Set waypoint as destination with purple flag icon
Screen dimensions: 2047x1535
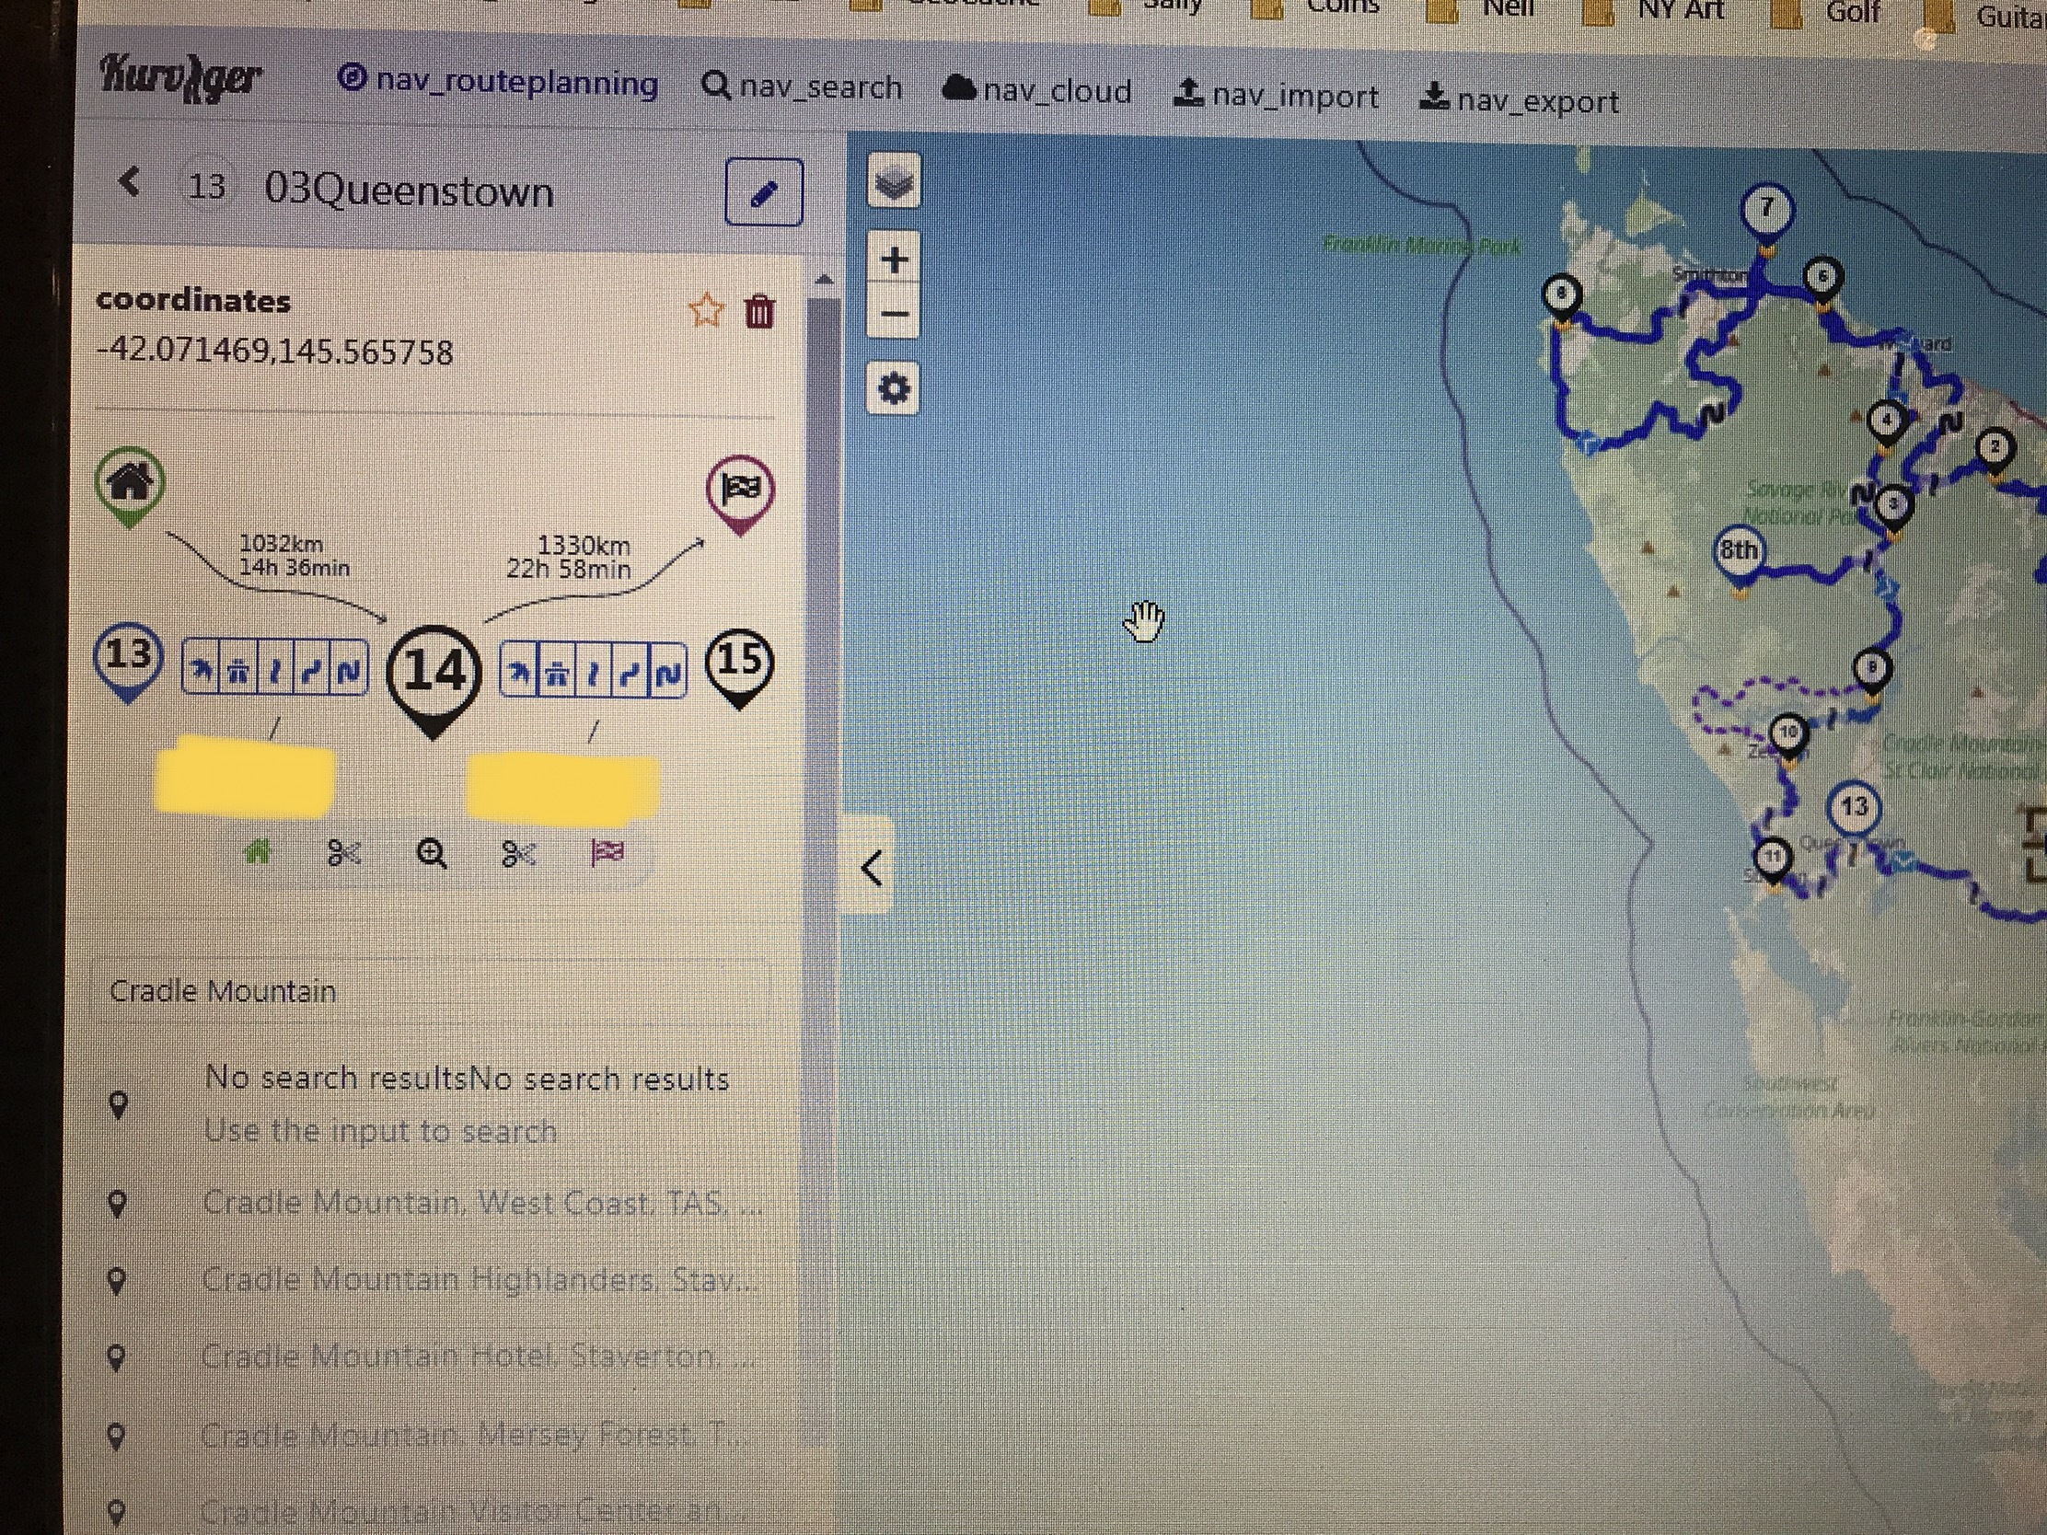[607, 852]
